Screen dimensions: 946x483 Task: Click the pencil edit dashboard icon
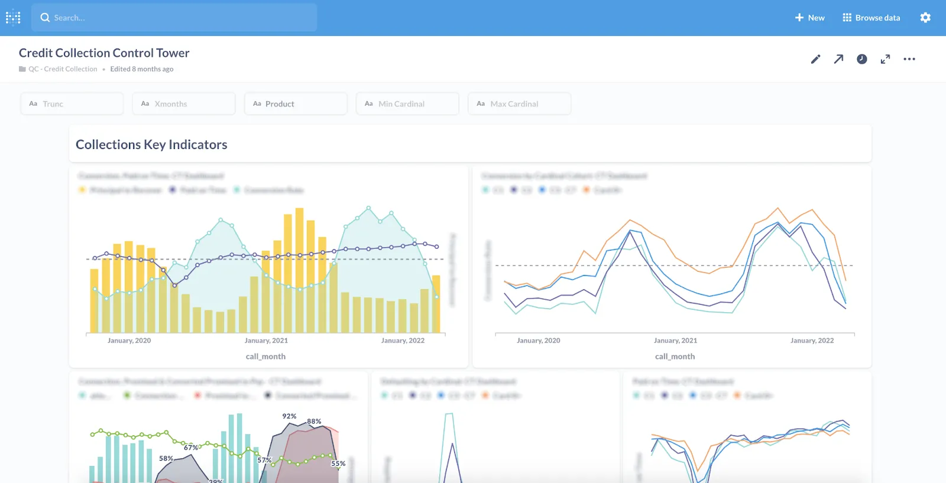815,59
